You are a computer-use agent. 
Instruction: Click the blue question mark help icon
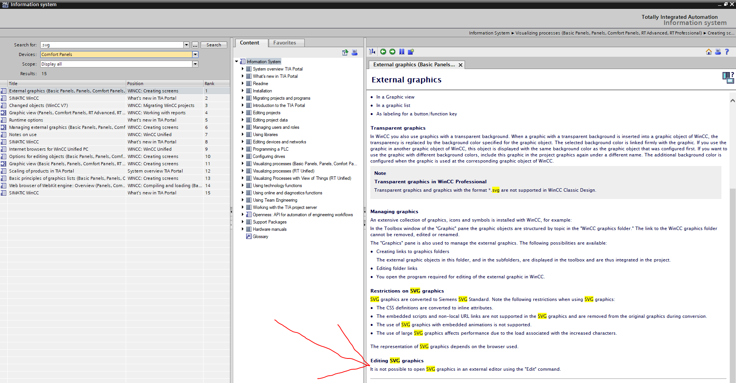tap(727, 52)
